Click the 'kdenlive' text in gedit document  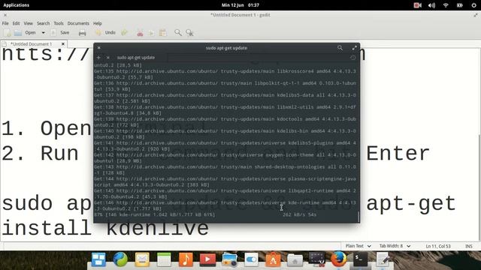(157, 228)
